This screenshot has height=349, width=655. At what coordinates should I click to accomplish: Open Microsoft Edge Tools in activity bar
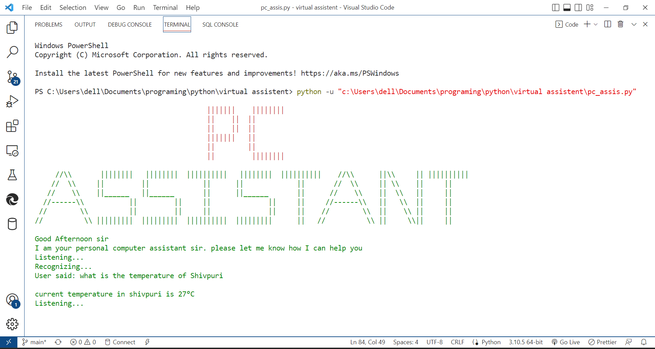click(12, 200)
